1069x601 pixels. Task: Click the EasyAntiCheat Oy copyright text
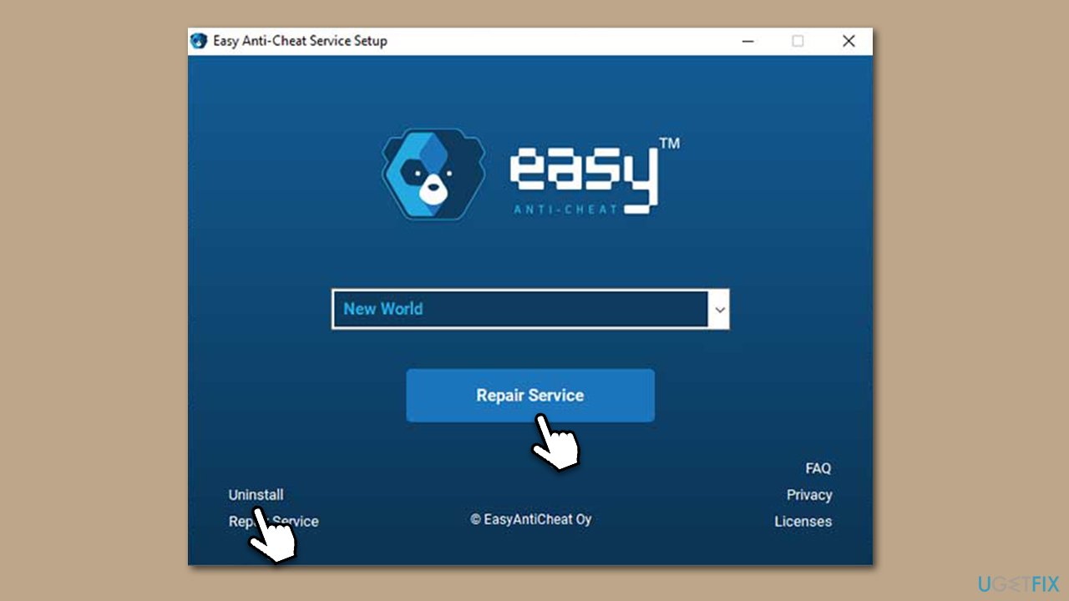[530, 519]
